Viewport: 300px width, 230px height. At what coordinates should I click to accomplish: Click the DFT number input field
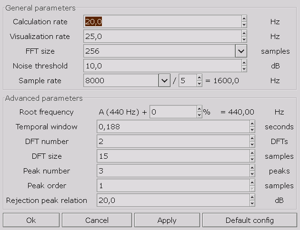(173, 141)
